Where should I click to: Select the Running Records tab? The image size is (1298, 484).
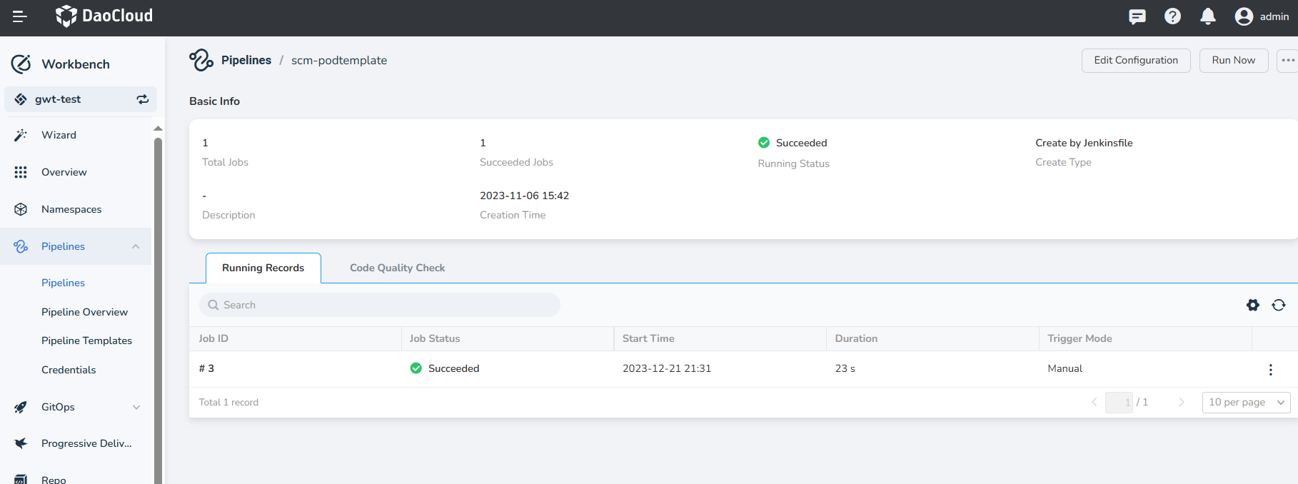[263, 268]
